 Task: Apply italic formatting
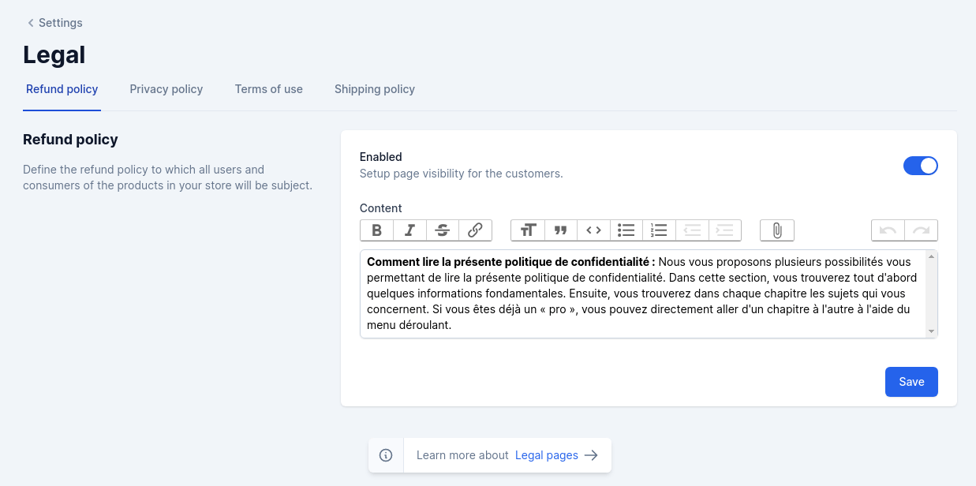pyautogui.click(x=409, y=230)
